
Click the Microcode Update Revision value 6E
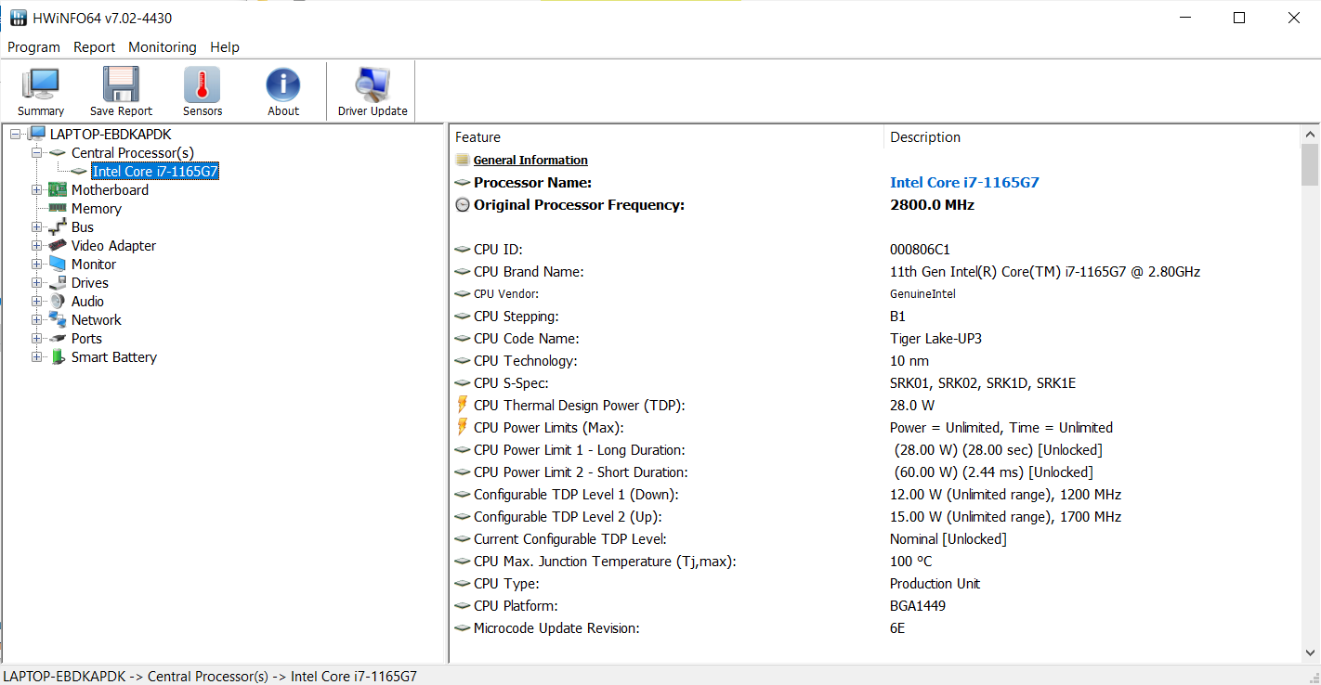(x=897, y=628)
